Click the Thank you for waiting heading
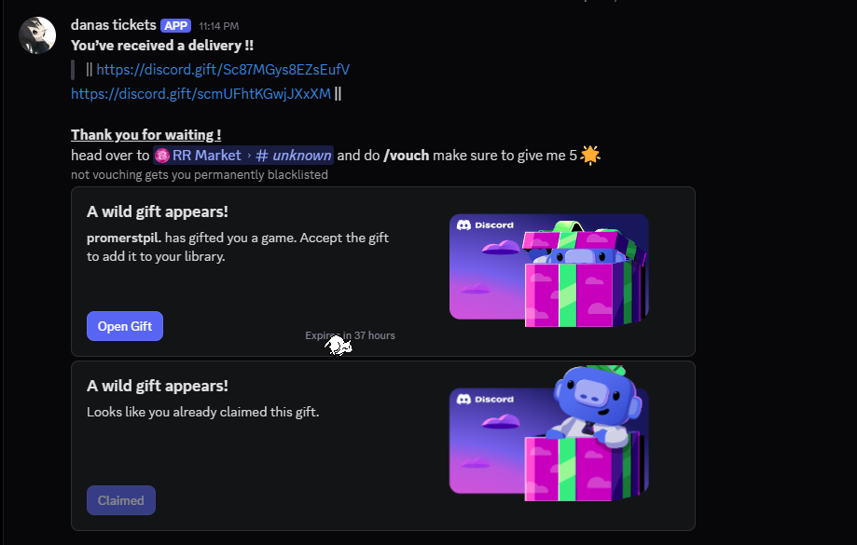The height and width of the screenshot is (545, 857). coord(145,135)
